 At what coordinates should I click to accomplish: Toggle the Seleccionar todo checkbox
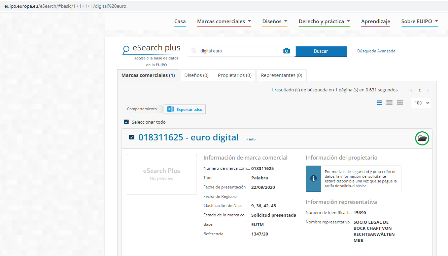(x=126, y=122)
